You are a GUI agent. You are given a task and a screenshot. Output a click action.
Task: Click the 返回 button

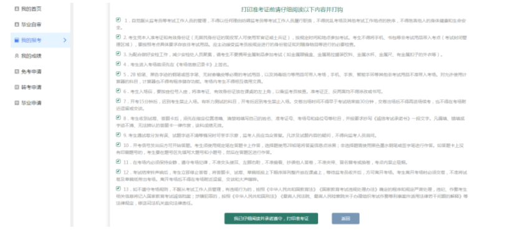[345, 219]
